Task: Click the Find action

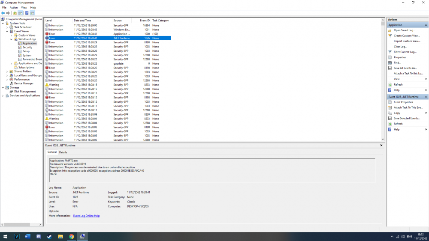Action: [x=397, y=63]
